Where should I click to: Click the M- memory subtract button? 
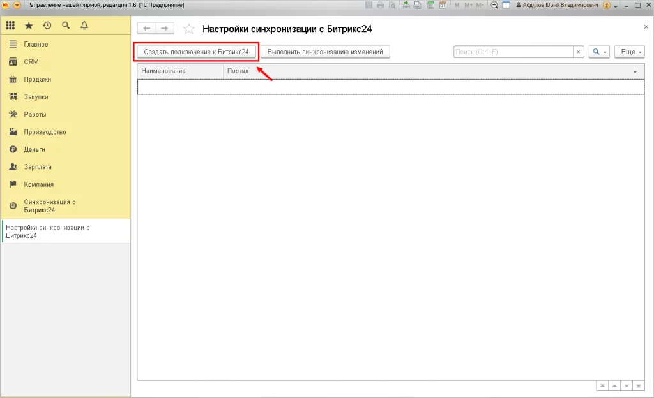(480, 5)
